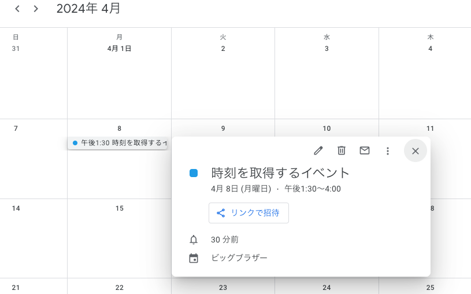Viewport: 471px width, 294px height.
Task: Click the 2024年 4月 month title
Action: click(x=88, y=9)
